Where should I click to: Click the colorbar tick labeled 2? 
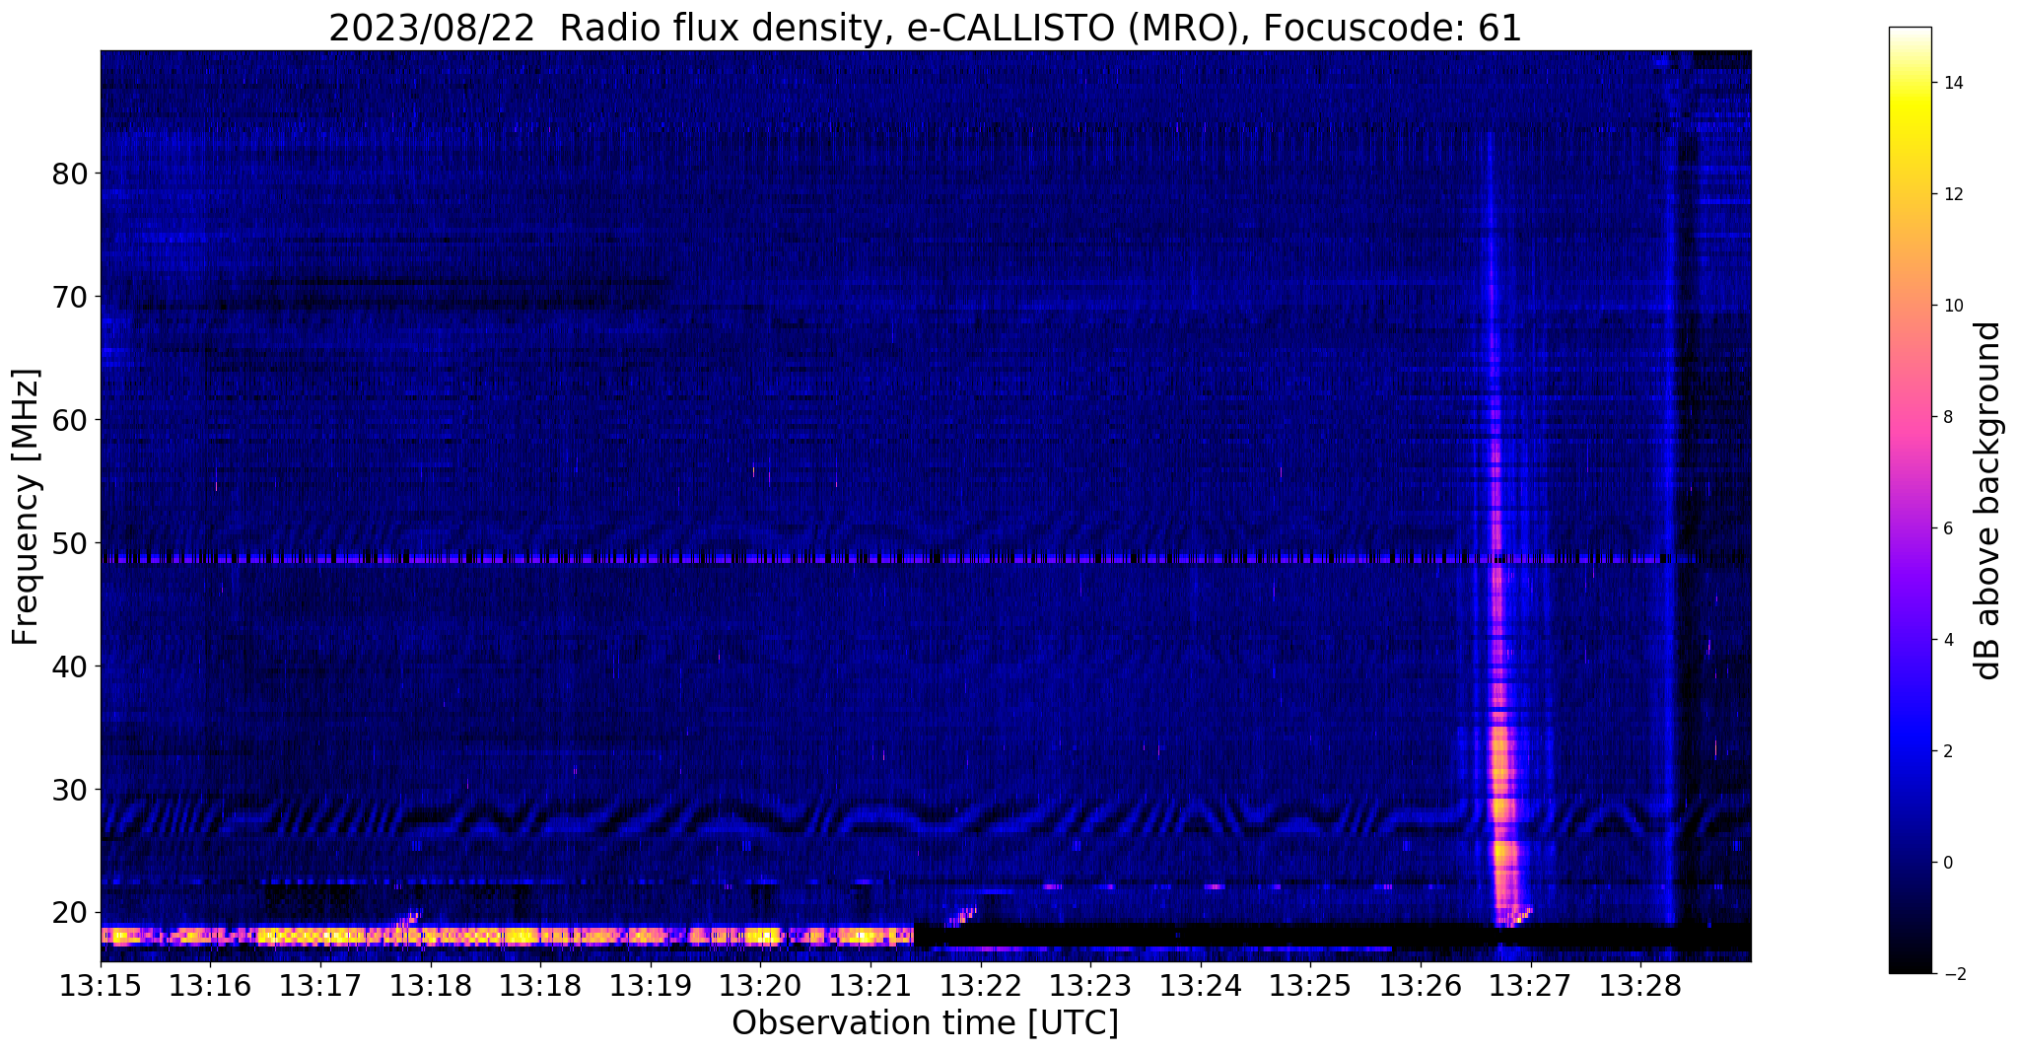click(1948, 751)
